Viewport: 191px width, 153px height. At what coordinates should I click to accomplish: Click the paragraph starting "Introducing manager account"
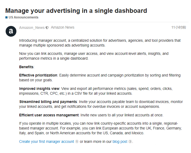100,43
